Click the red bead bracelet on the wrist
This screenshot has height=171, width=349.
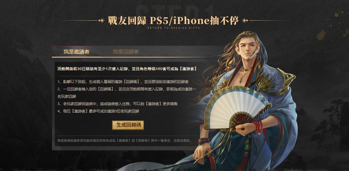click(258, 126)
